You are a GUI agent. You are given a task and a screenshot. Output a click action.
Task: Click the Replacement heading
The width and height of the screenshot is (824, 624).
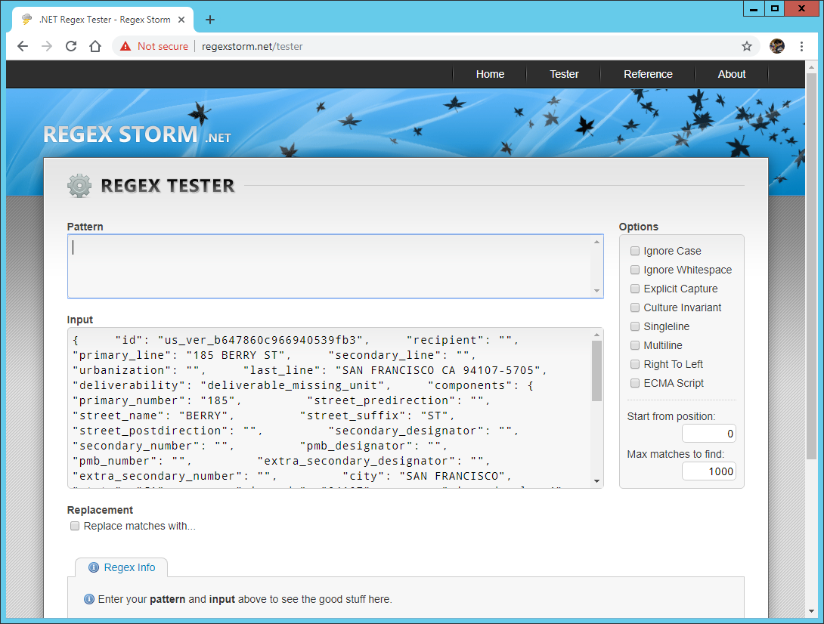coord(100,510)
